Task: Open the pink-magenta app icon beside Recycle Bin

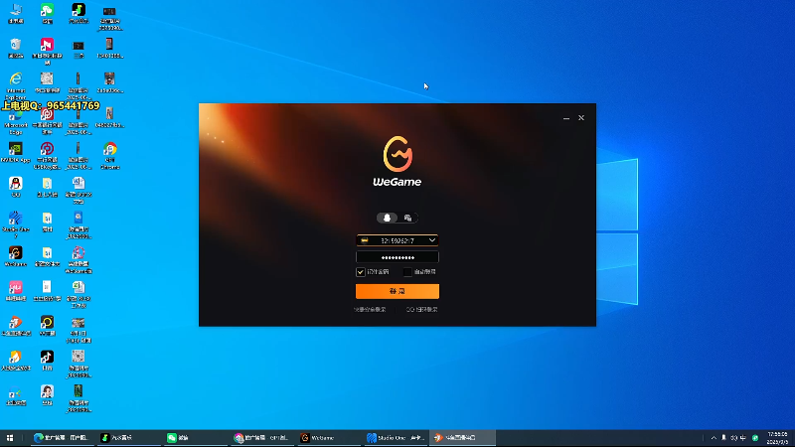Action: (47, 51)
